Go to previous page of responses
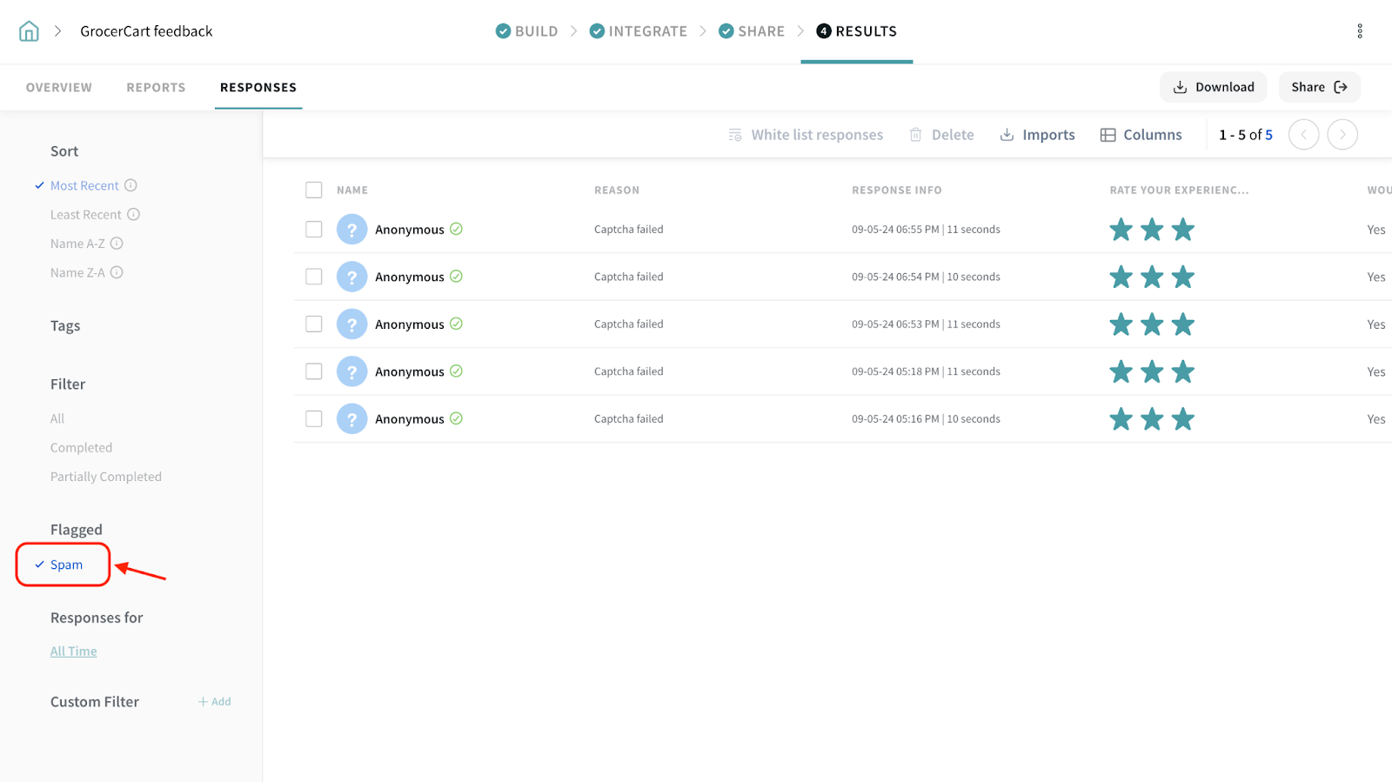Image resolution: width=1392 pixels, height=782 pixels. pyautogui.click(x=1303, y=135)
